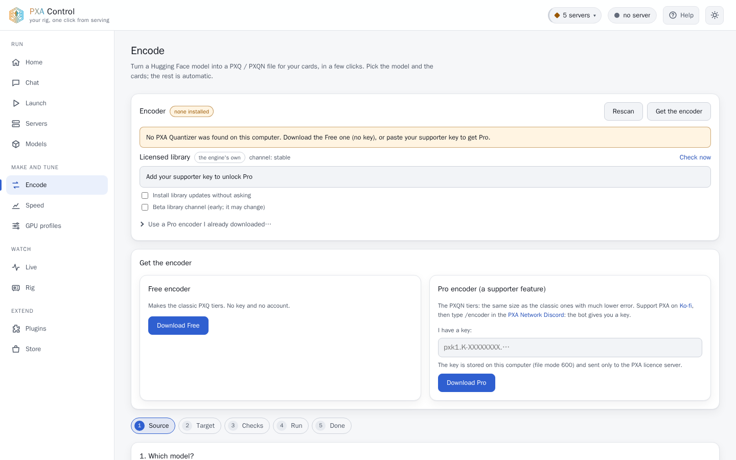Go to the Checks step tab
The image size is (736, 460).
point(247,426)
